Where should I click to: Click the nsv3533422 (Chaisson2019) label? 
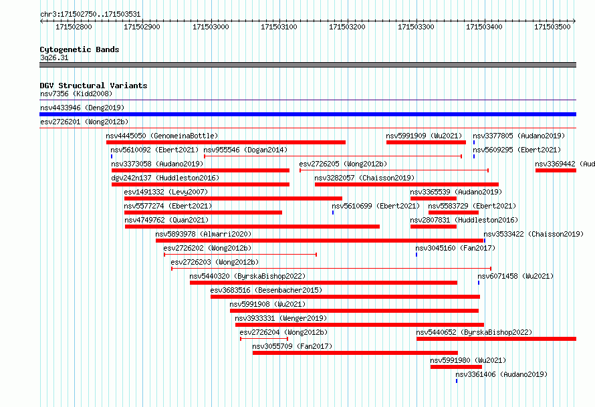point(533,234)
